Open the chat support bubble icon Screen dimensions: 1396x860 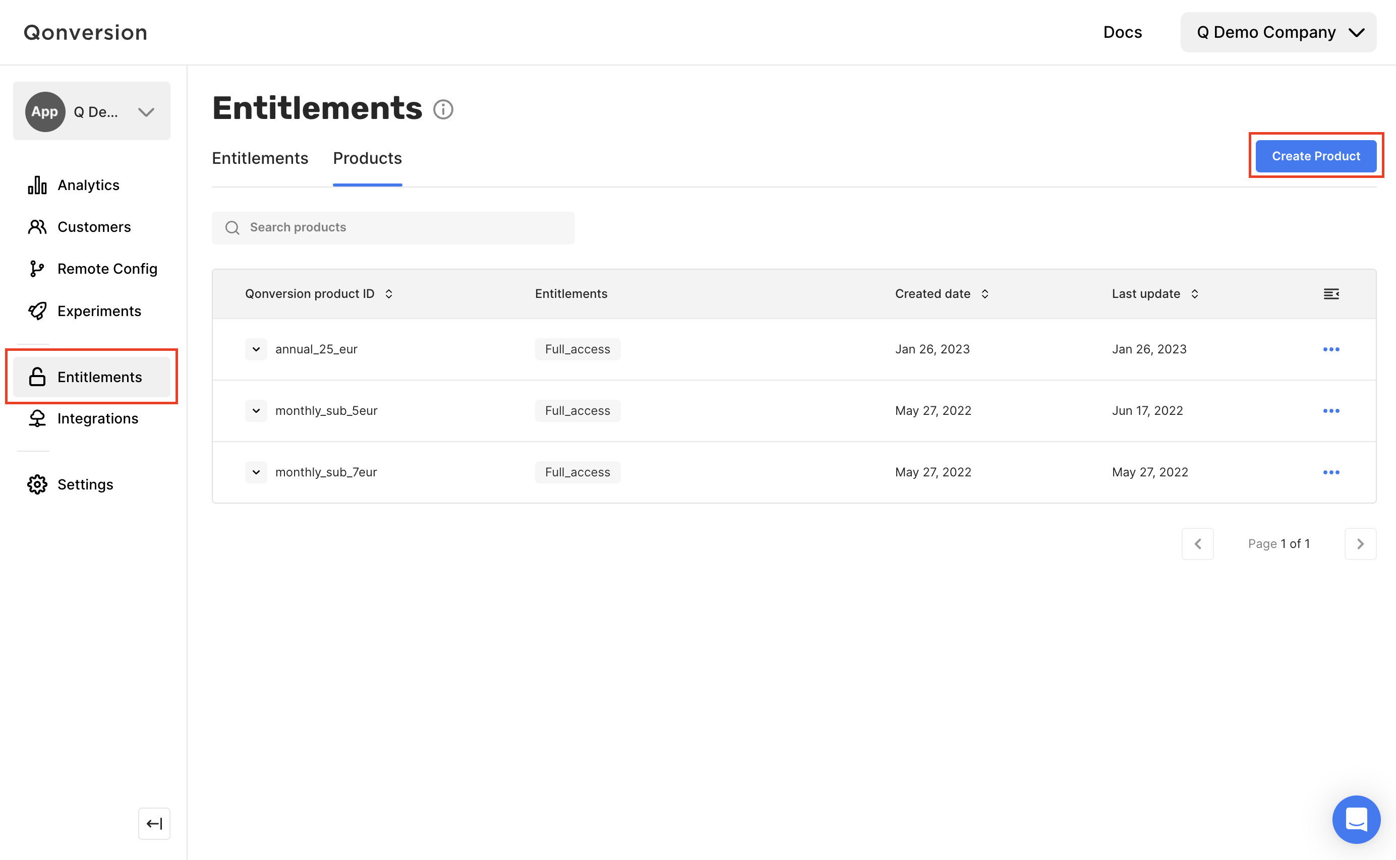(x=1356, y=819)
